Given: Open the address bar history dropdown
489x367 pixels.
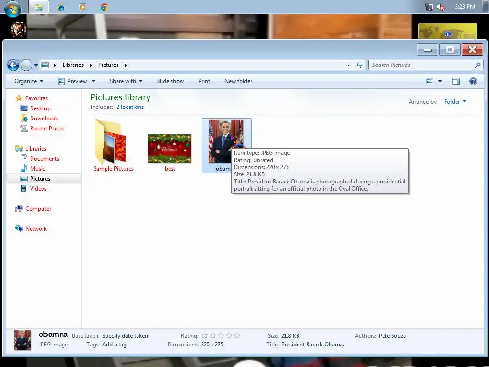Looking at the screenshot, I should [348, 65].
